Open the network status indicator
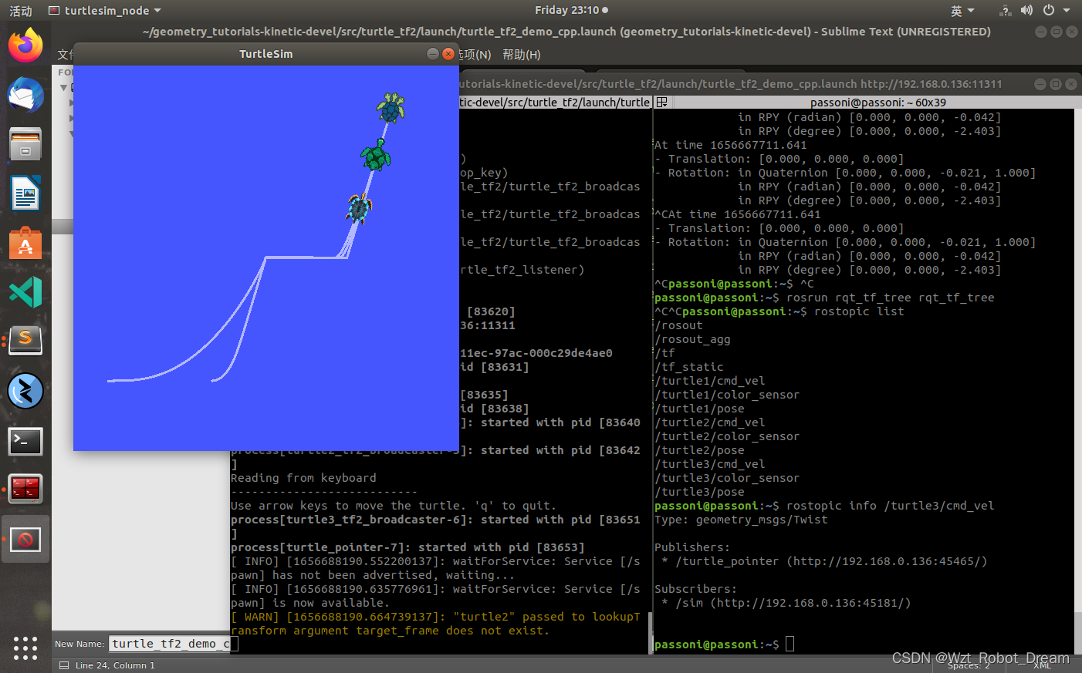The image size is (1082, 673). click(x=1005, y=10)
